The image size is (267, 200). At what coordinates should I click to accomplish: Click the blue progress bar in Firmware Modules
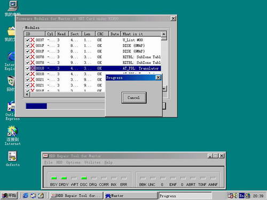(x=36, y=106)
